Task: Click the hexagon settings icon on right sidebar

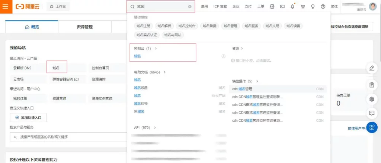Action: coord(372,99)
